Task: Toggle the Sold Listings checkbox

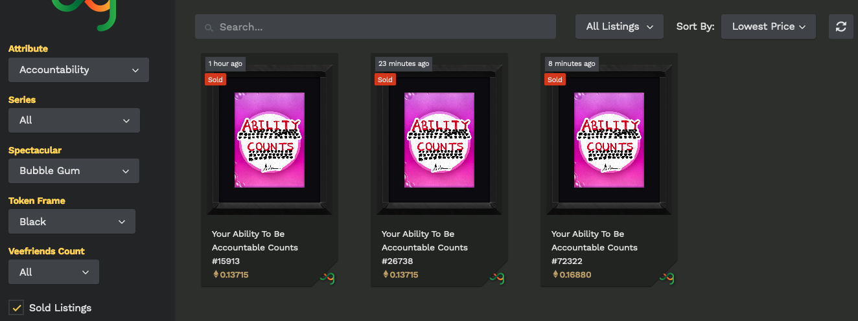Action: click(x=16, y=307)
